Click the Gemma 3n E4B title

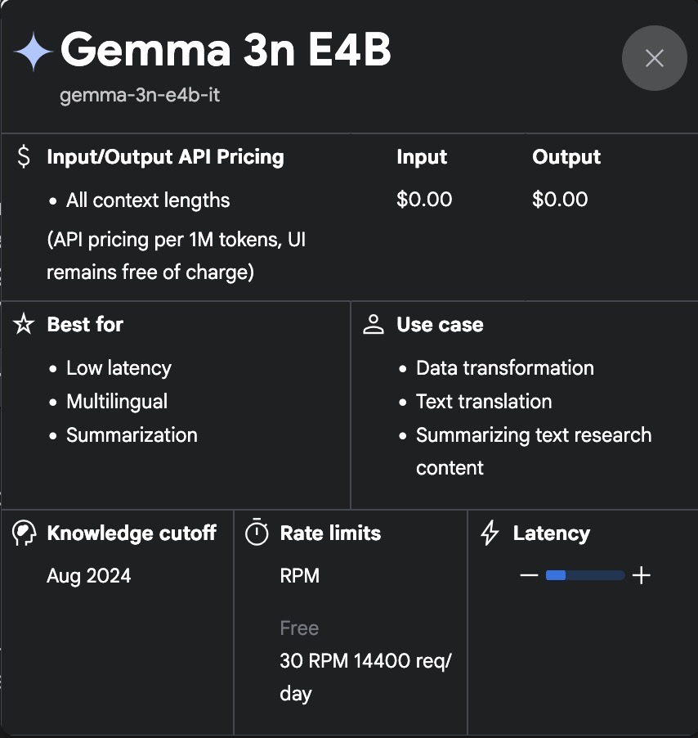226,51
